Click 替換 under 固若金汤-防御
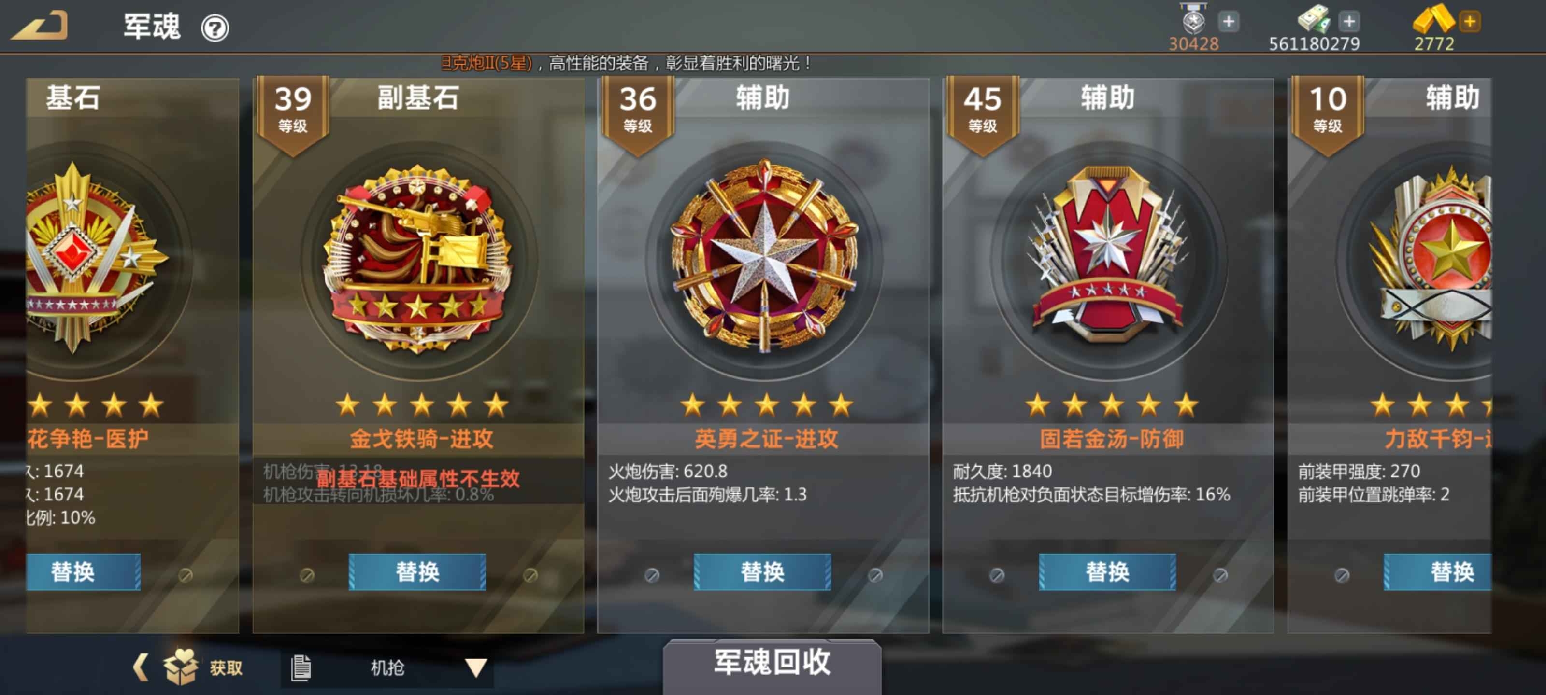The image size is (1546, 695). [1107, 572]
